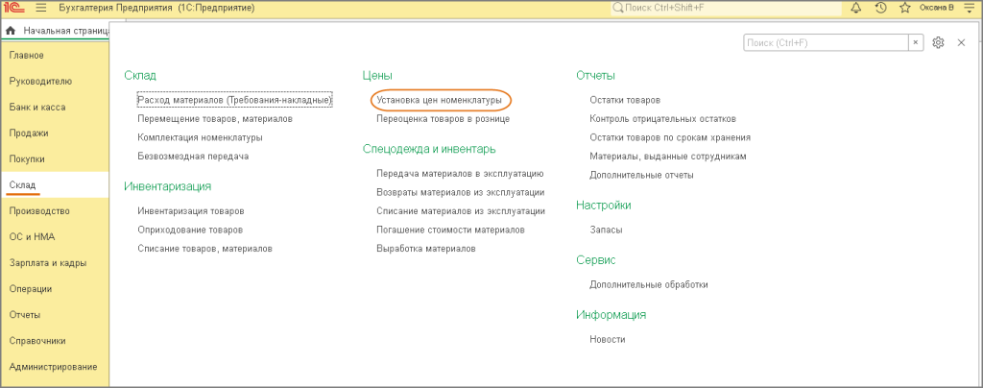Viewport: 983px width, 388px height.
Task: Open section menu settings gear
Action: [939, 43]
